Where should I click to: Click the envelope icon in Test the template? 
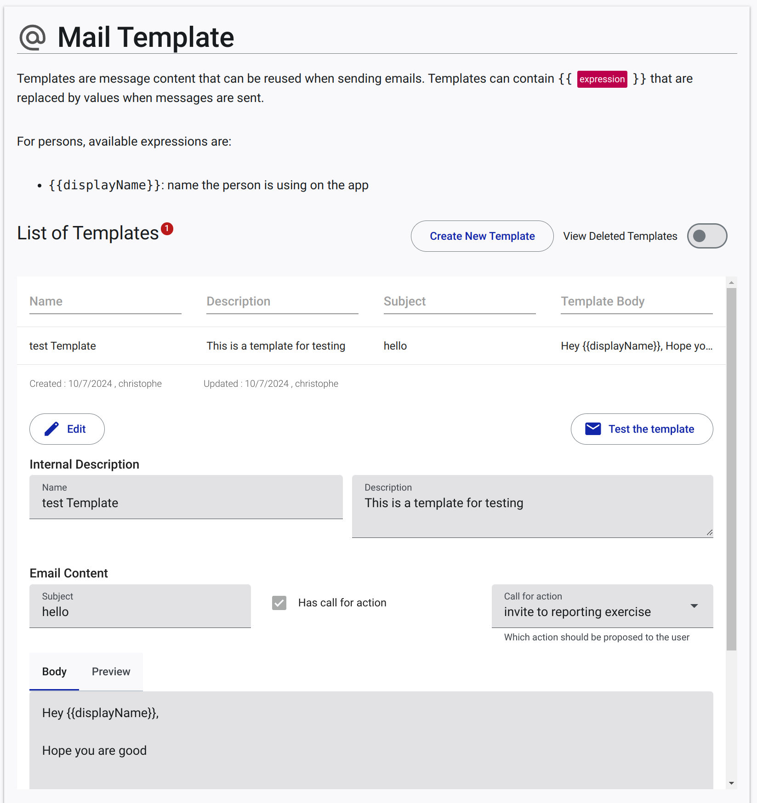(593, 429)
